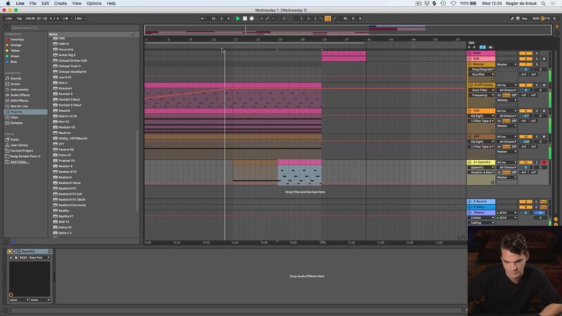Toggle the metronome icon
Screen dimensions: 562x316
[65, 18]
